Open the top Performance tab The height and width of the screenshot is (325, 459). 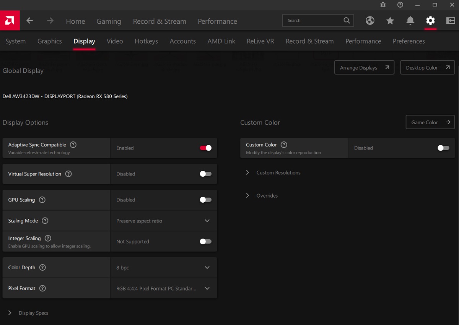click(217, 21)
